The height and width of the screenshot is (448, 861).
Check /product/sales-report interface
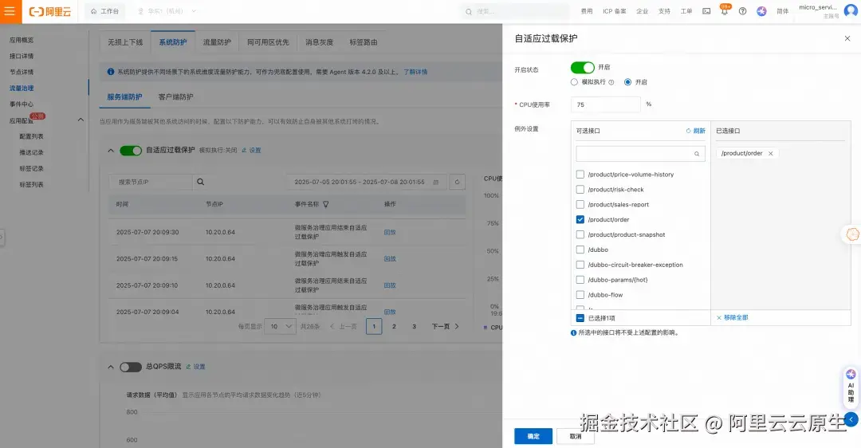[x=580, y=204]
